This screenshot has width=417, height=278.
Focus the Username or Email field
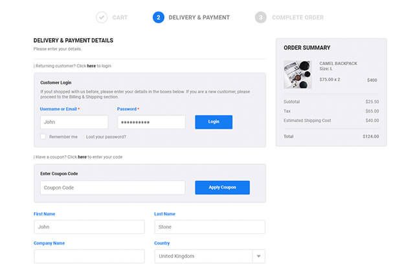click(74, 122)
